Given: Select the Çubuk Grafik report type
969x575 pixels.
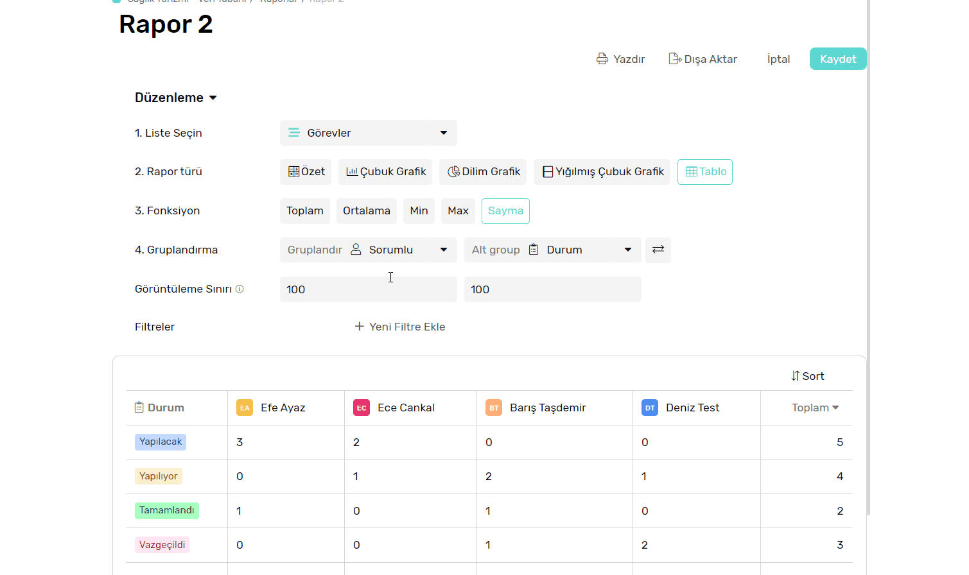Looking at the screenshot, I should [x=385, y=172].
